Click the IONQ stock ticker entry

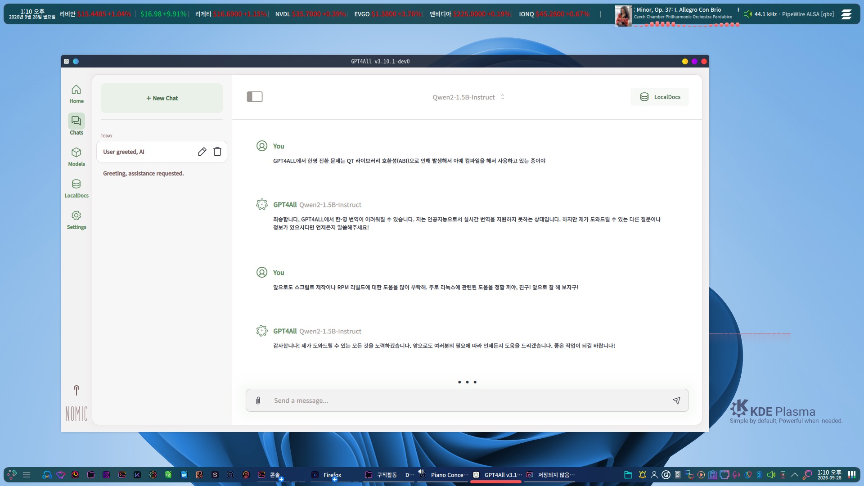point(554,14)
